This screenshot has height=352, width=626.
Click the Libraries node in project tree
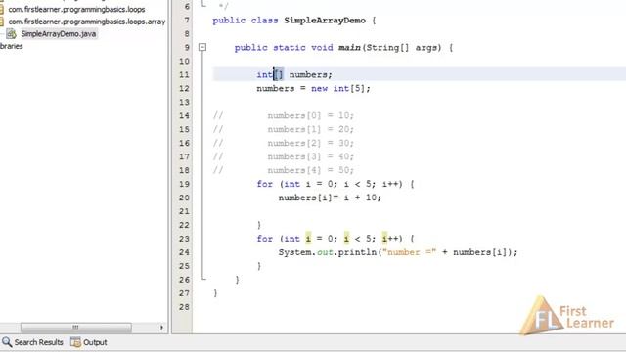click(11, 46)
